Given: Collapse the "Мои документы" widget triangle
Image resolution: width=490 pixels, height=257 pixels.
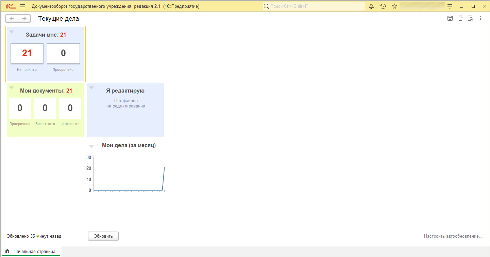Looking at the screenshot, I should [x=12, y=88].
